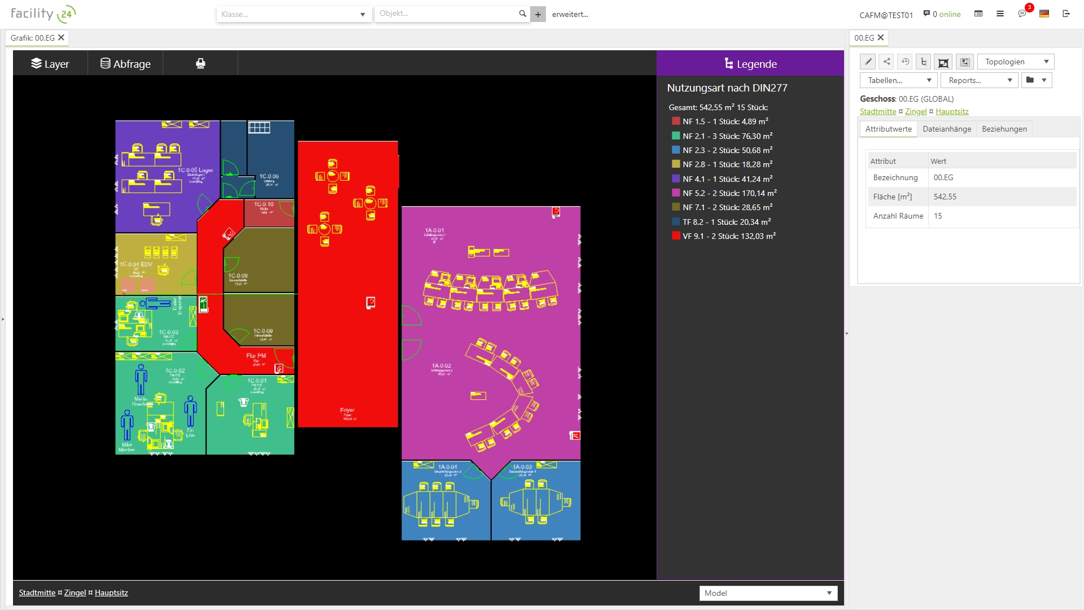Image resolution: width=1084 pixels, height=610 pixels.
Task: Click the share icon in object toolbar
Action: [887, 62]
